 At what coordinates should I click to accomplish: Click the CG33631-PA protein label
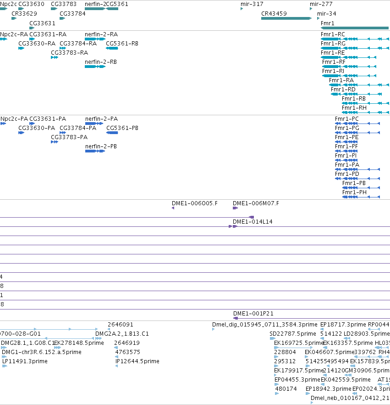click(x=48, y=119)
